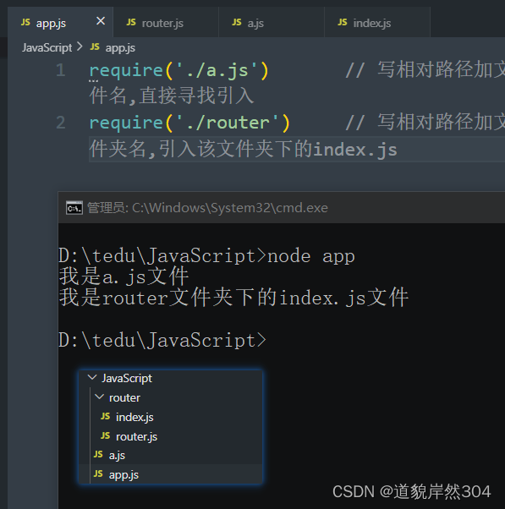Click JS icon in breadcrumb
This screenshot has height=509, width=505.
pyautogui.click(x=95, y=47)
